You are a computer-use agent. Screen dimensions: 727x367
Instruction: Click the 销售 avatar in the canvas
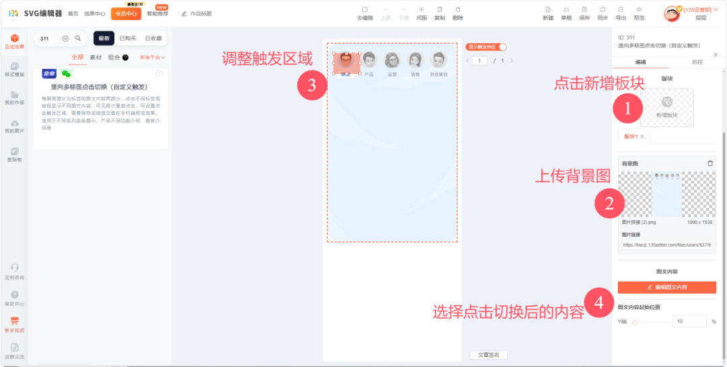coord(415,60)
